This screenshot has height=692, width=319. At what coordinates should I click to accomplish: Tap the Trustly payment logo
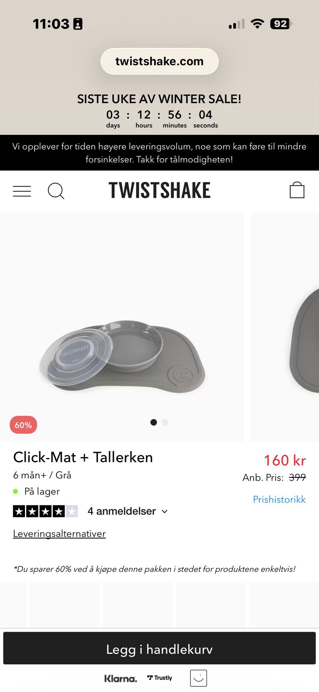click(x=159, y=678)
